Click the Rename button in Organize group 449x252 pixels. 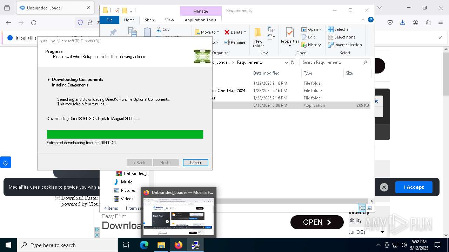tap(235, 42)
